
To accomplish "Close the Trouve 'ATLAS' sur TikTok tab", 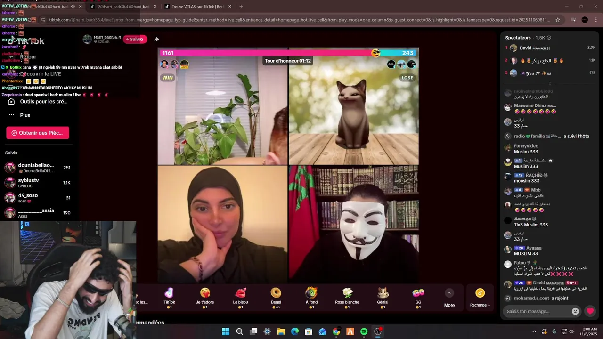I will (230, 7).
